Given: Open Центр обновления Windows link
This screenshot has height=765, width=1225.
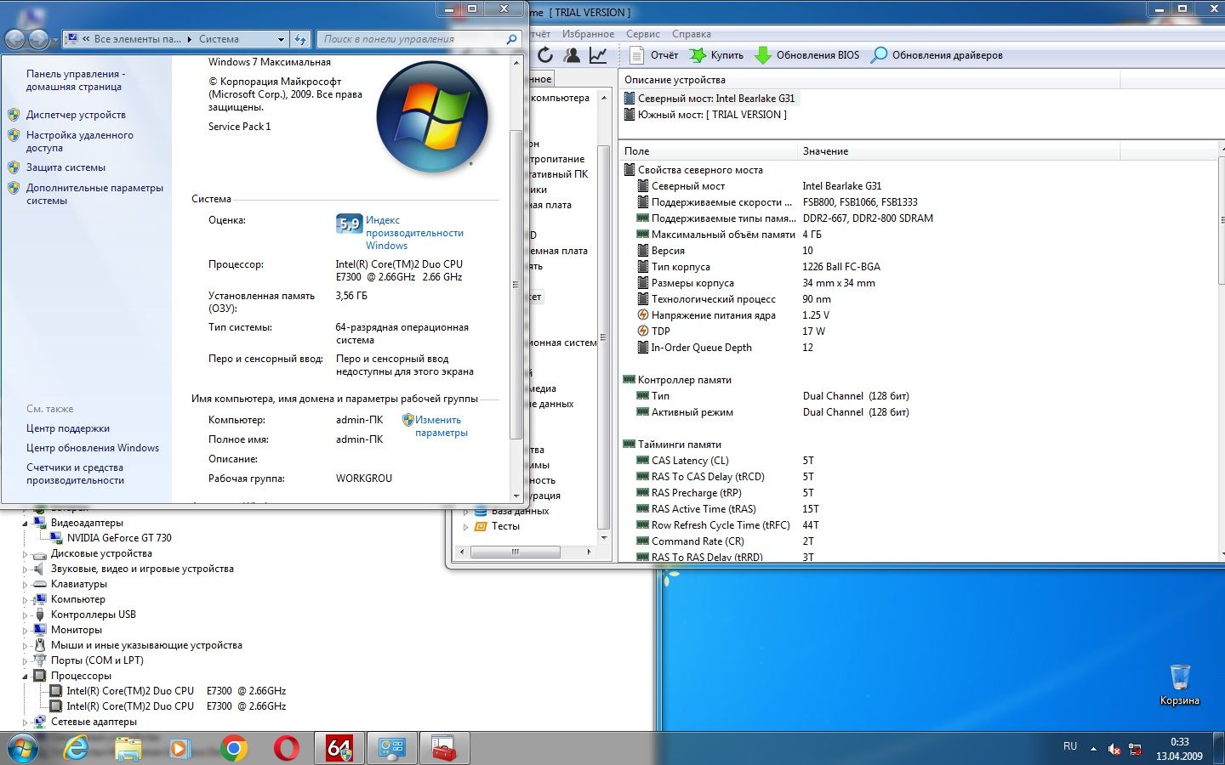Looking at the screenshot, I should (93, 448).
